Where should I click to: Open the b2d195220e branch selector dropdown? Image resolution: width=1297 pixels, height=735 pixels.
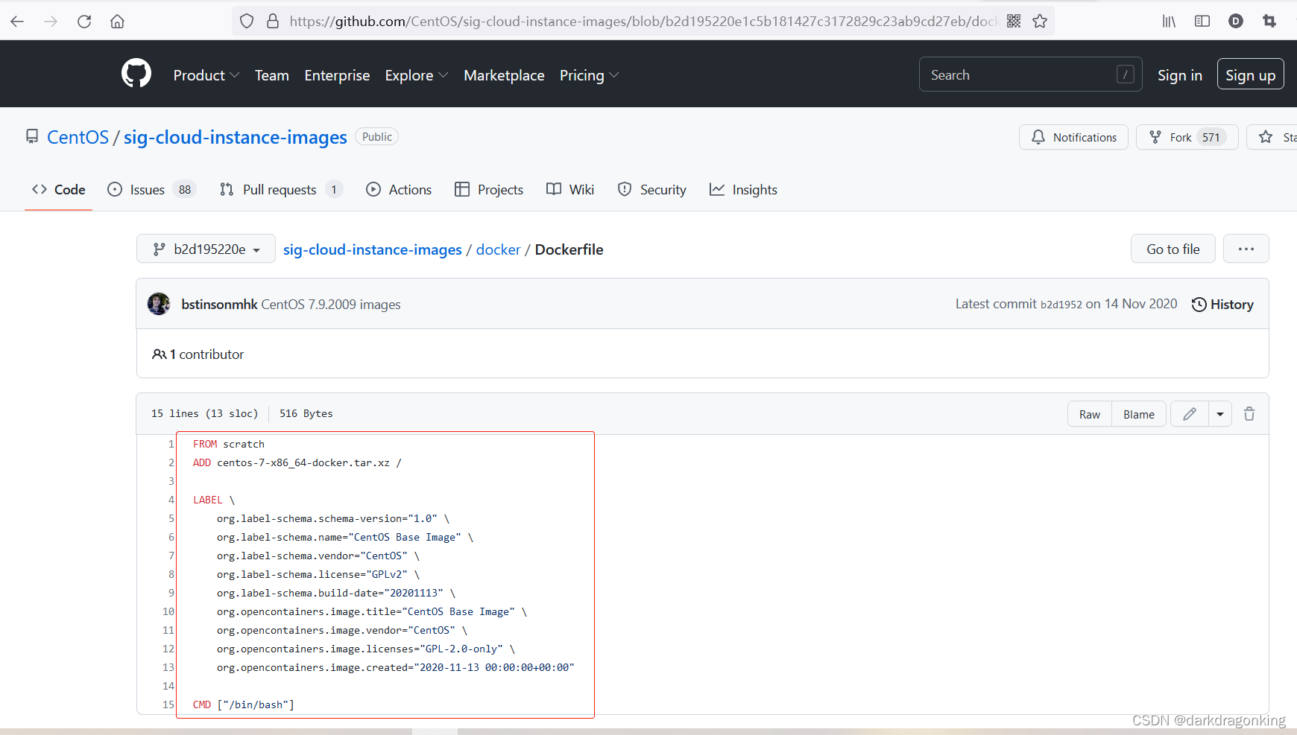(x=206, y=249)
